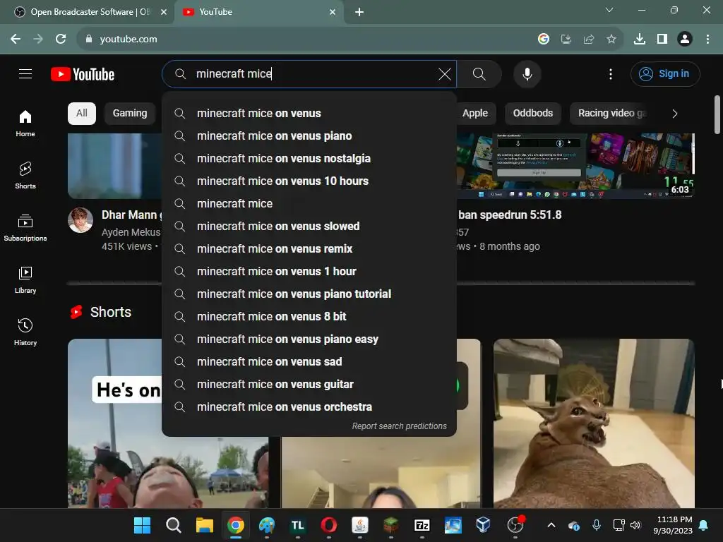Screen dimensions: 723x542
Task: Click the YouTube logo
Action: [83, 74]
